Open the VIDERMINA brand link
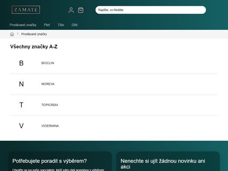Screen dimensions: 228x171 pos(50,126)
